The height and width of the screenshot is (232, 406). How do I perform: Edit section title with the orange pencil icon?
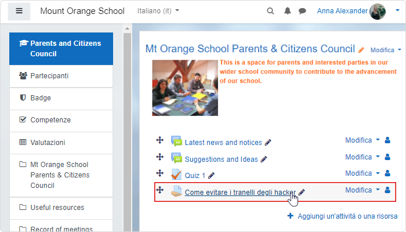(361, 50)
